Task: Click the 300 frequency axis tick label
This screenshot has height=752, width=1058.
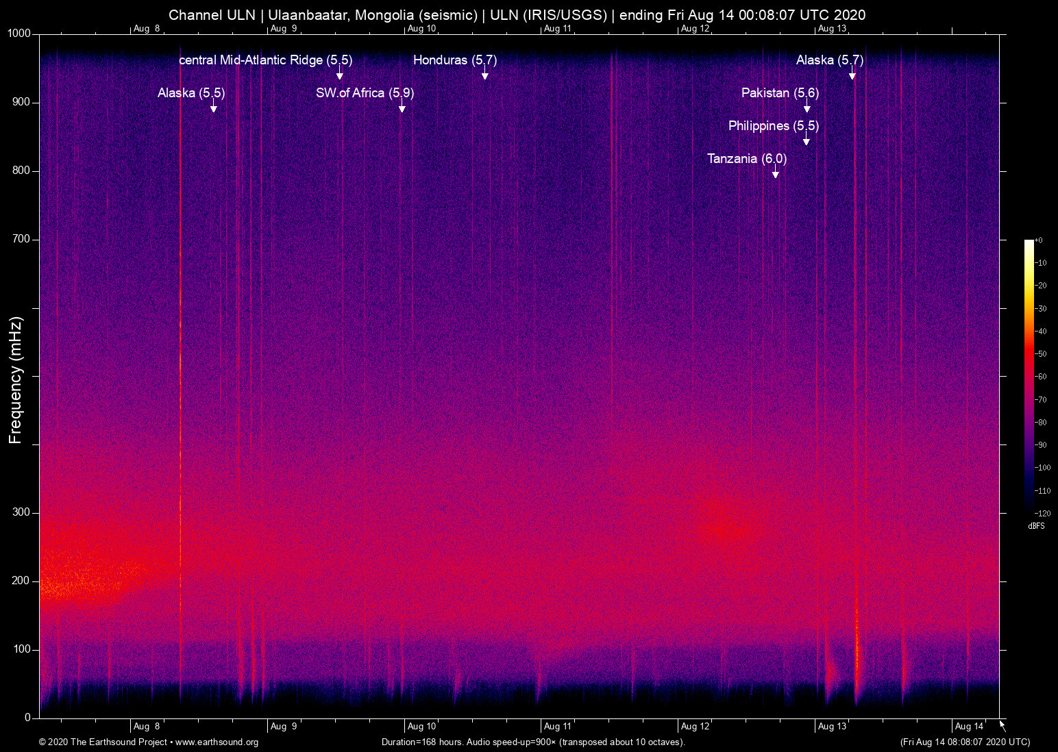Action: 21,512
